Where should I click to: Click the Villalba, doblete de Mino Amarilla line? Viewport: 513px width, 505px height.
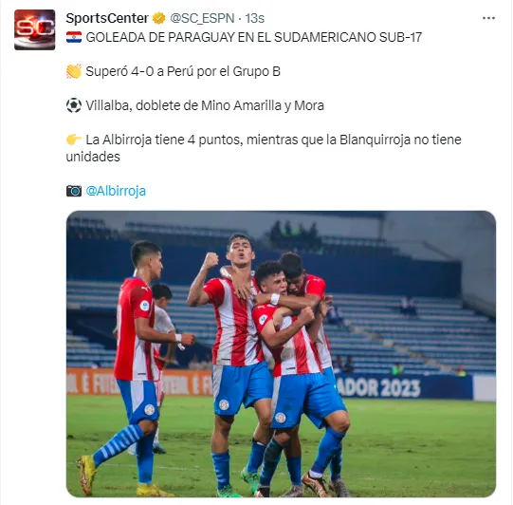tap(205, 105)
